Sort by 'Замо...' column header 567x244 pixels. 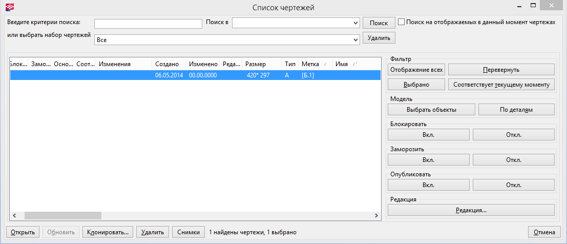pos(40,64)
